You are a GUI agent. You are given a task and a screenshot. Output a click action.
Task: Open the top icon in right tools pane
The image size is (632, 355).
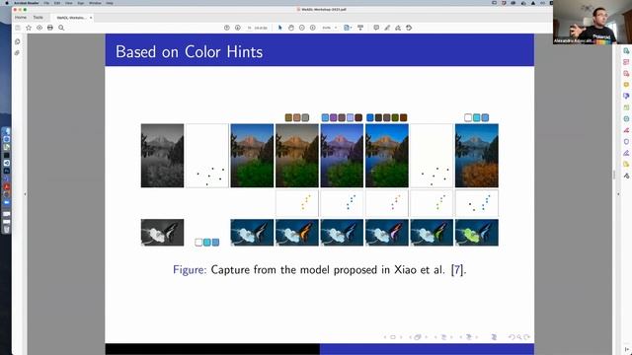(626, 51)
